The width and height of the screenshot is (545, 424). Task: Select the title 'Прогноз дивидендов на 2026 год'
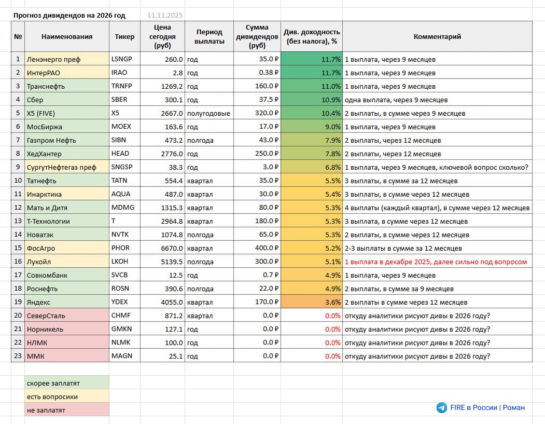[x=69, y=15]
